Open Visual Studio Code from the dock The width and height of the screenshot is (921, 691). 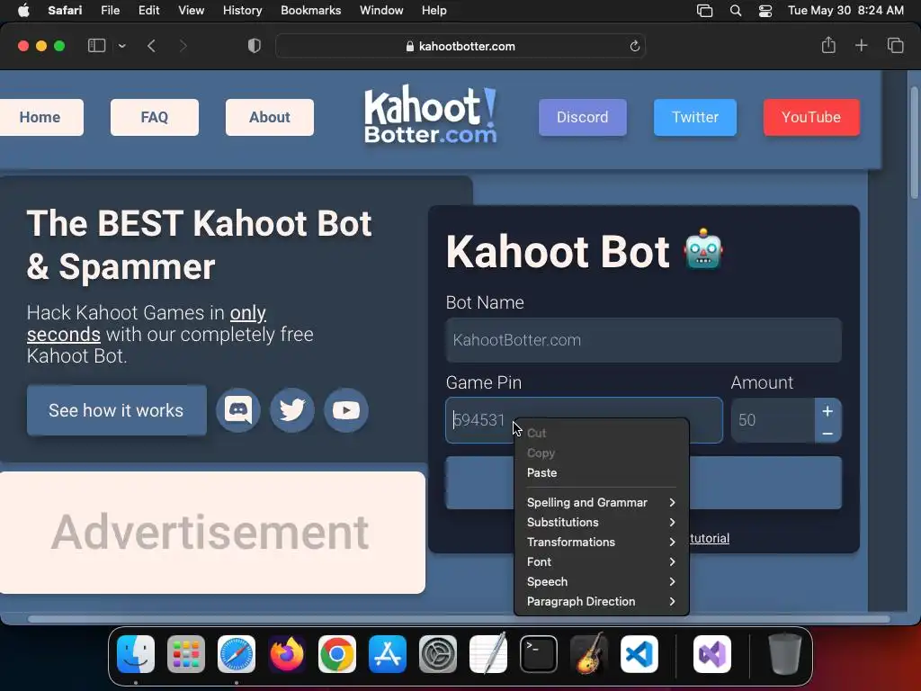click(x=639, y=654)
